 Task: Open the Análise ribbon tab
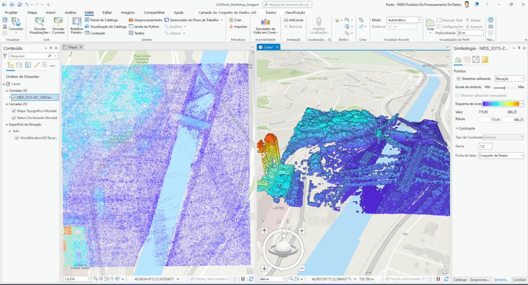coord(70,12)
